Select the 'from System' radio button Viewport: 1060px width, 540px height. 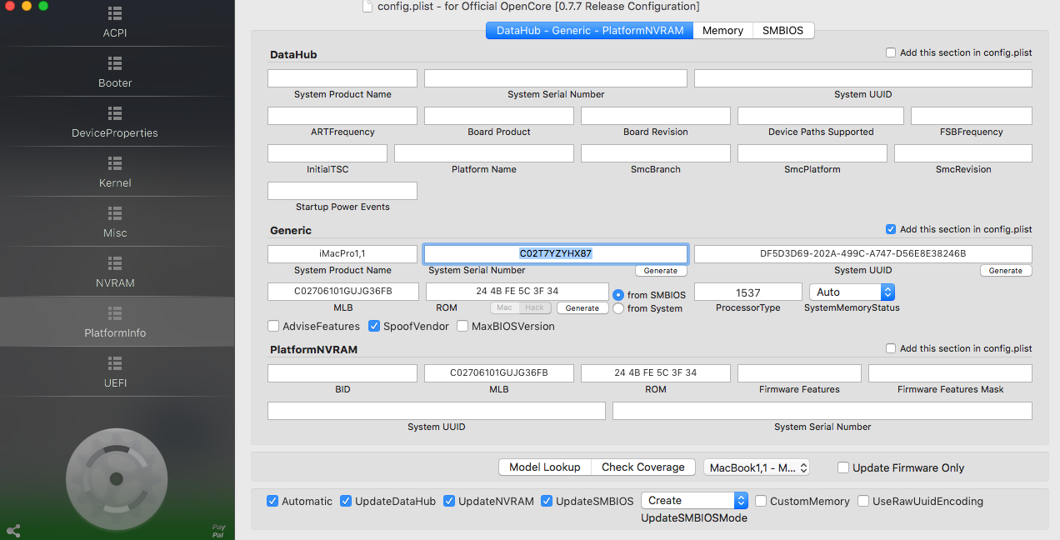coord(618,308)
